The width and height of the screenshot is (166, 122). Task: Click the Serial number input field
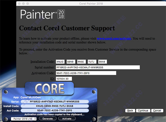pos(98,67)
